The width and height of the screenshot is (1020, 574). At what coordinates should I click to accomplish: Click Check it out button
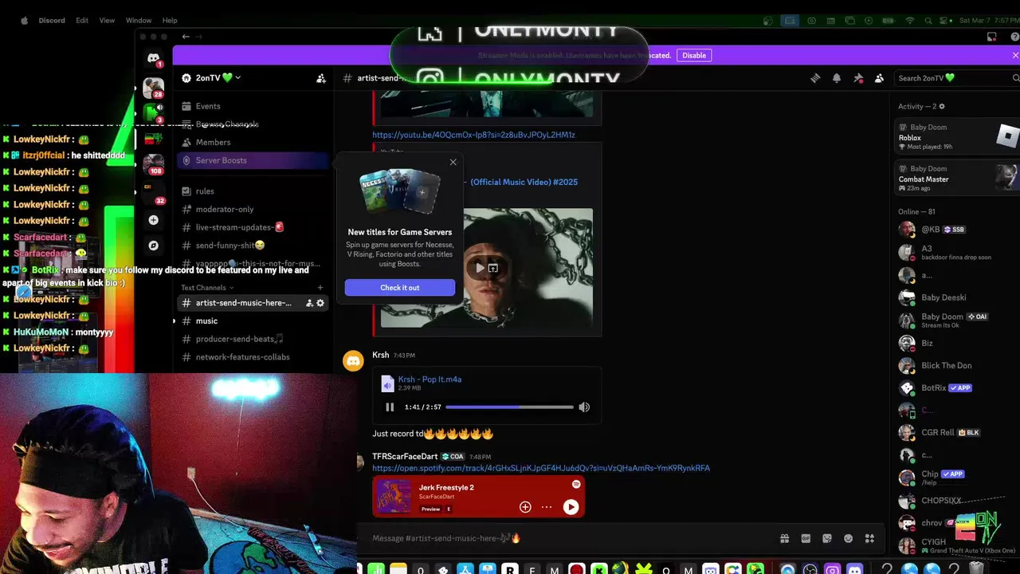[x=400, y=288]
